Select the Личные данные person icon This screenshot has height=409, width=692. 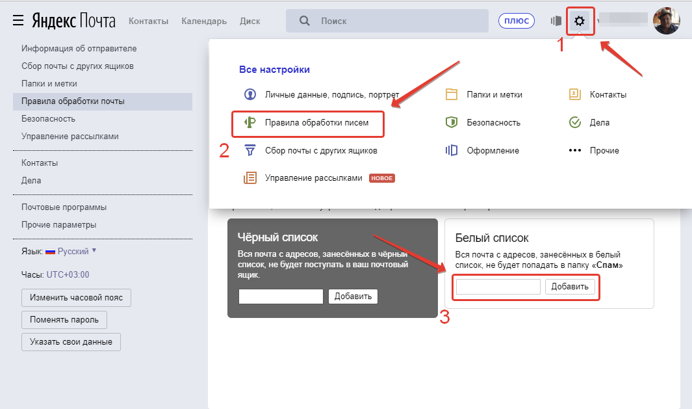(x=248, y=94)
